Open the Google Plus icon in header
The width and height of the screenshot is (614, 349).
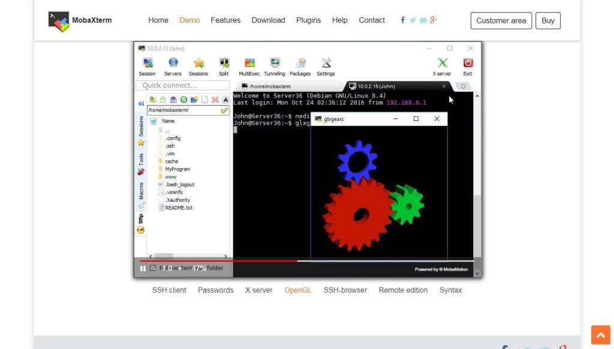(x=433, y=20)
